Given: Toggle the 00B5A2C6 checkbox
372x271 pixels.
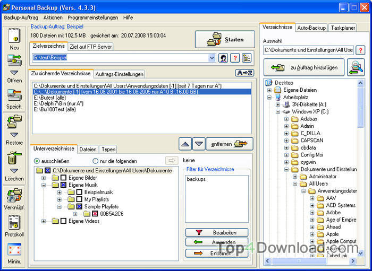Looking at the screenshot, I should (95, 214).
